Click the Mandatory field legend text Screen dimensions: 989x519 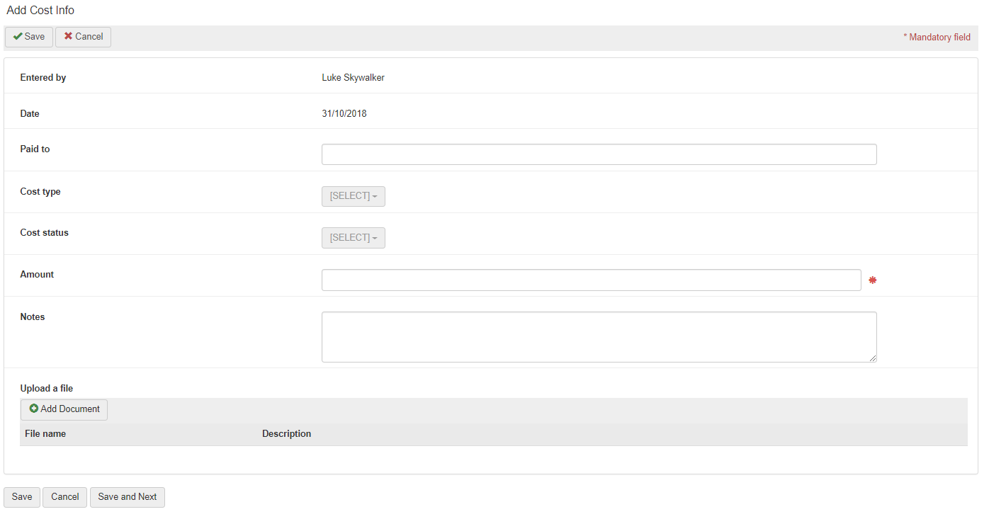pyautogui.click(x=937, y=38)
